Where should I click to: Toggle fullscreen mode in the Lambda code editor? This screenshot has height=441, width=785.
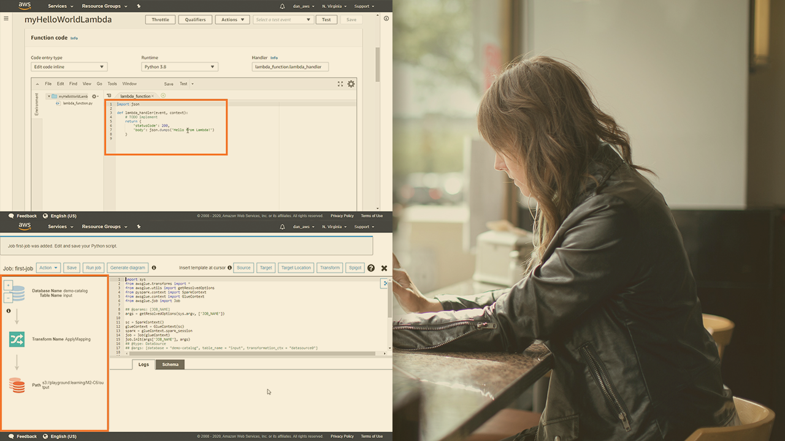pos(340,84)
